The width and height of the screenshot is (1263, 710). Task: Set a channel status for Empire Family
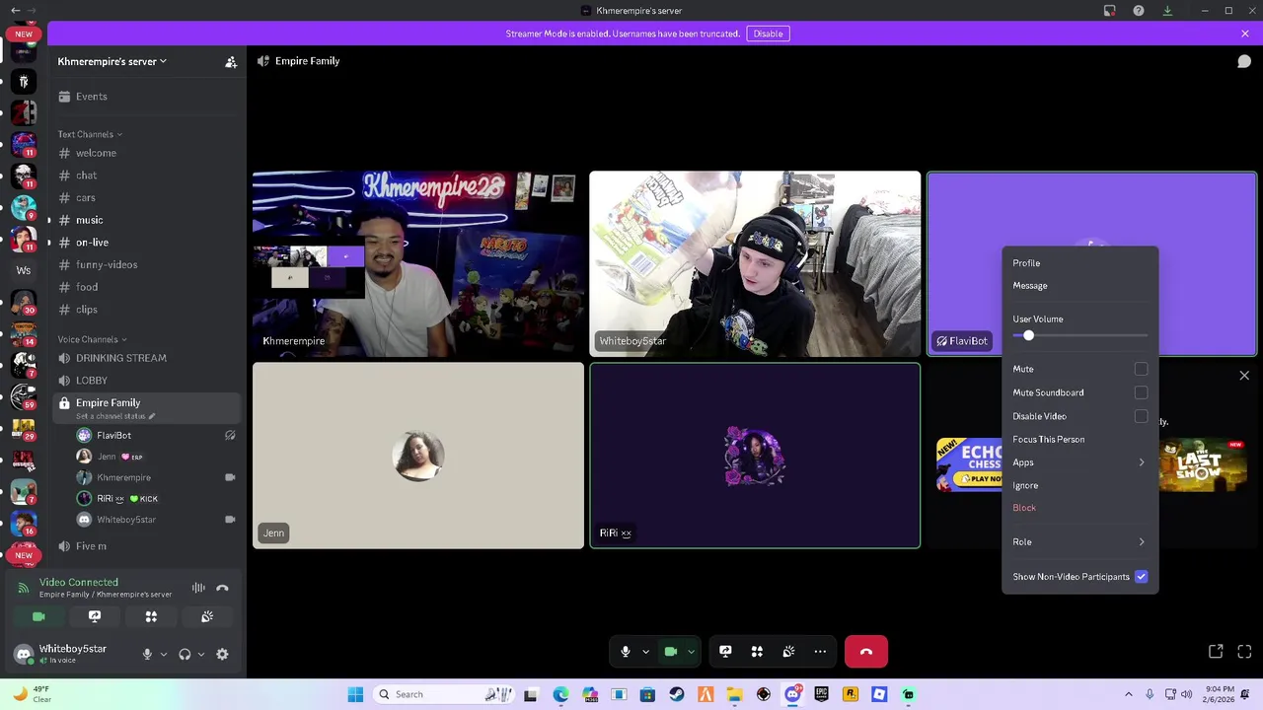(115, 416)
